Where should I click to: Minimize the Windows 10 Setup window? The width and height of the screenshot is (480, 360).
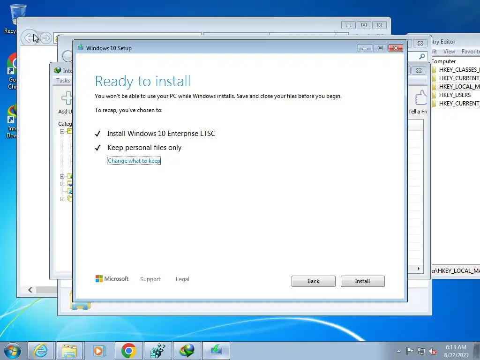coord(365,48)
